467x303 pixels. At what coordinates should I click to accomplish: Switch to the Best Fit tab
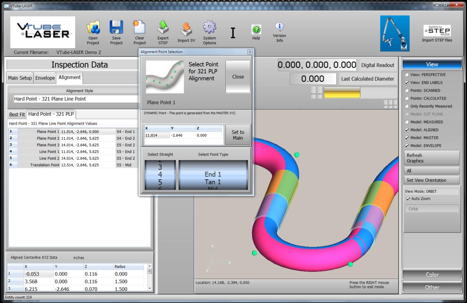click(x=17, y=115)
